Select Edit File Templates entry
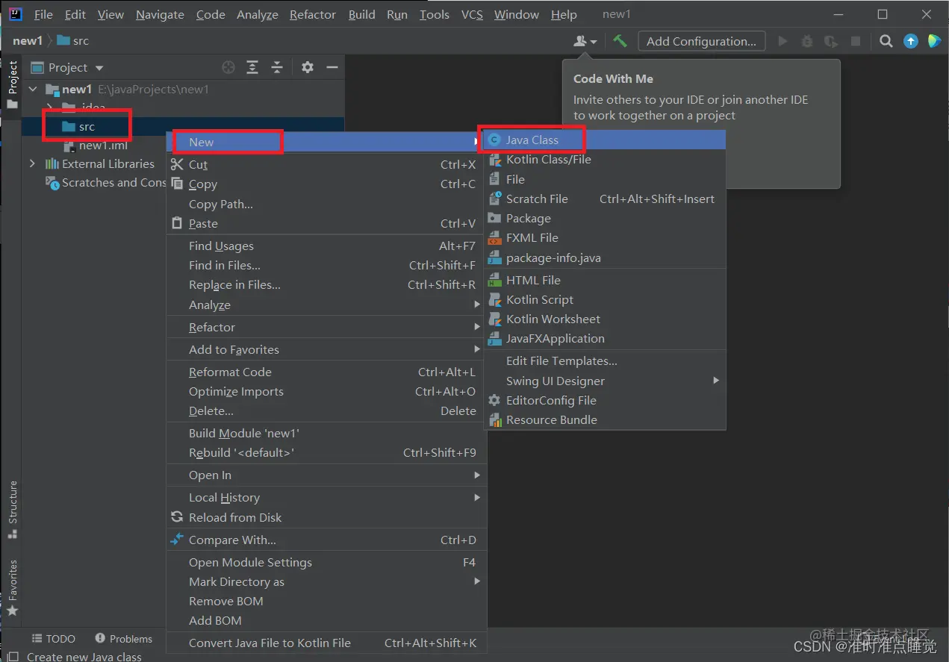The height and width of the screenshot is (662, 949). [x=606, y=360]
